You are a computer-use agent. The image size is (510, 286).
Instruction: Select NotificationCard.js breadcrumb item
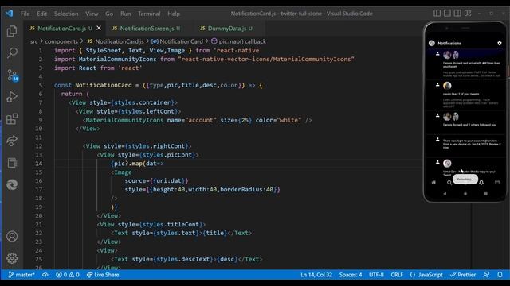(116, 41)
